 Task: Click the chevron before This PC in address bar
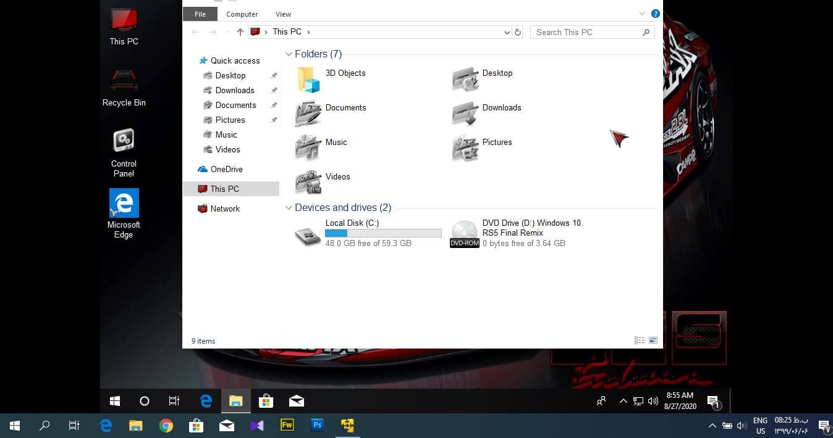coord(266,32)
